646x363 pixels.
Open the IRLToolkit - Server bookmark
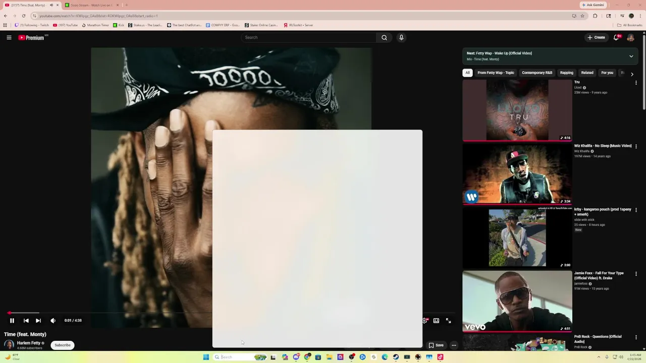(298, 25)
